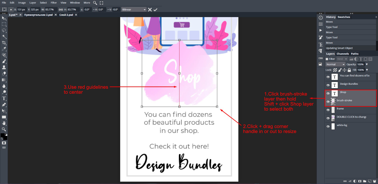Open the File menu
This screenshot has height=184, width=378.
coord(4,3)
